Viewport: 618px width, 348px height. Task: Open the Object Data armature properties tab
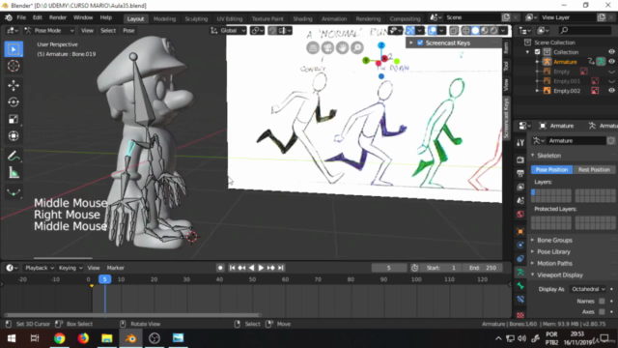[520, 273]
